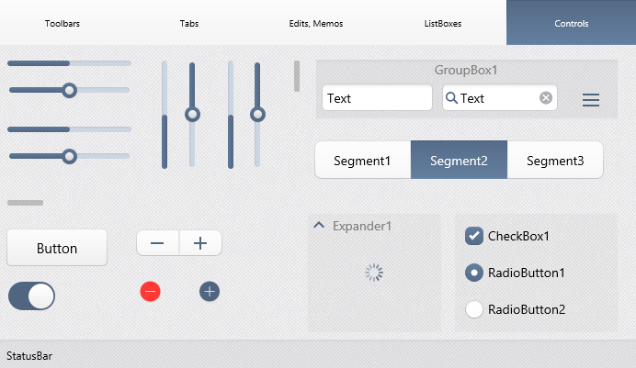Toggle the switch below Button

click(31, 296)
